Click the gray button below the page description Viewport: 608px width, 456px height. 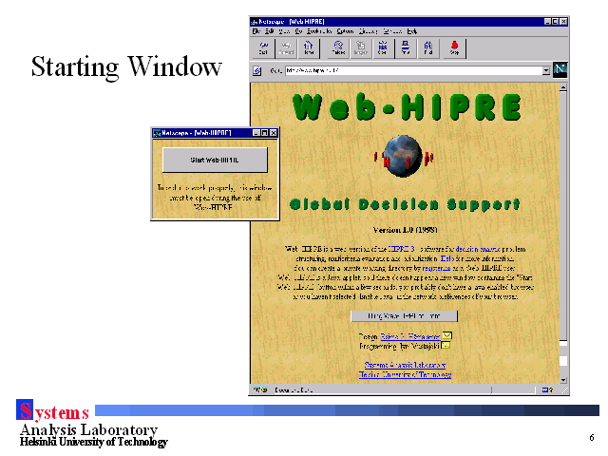[x=404, y=315]
